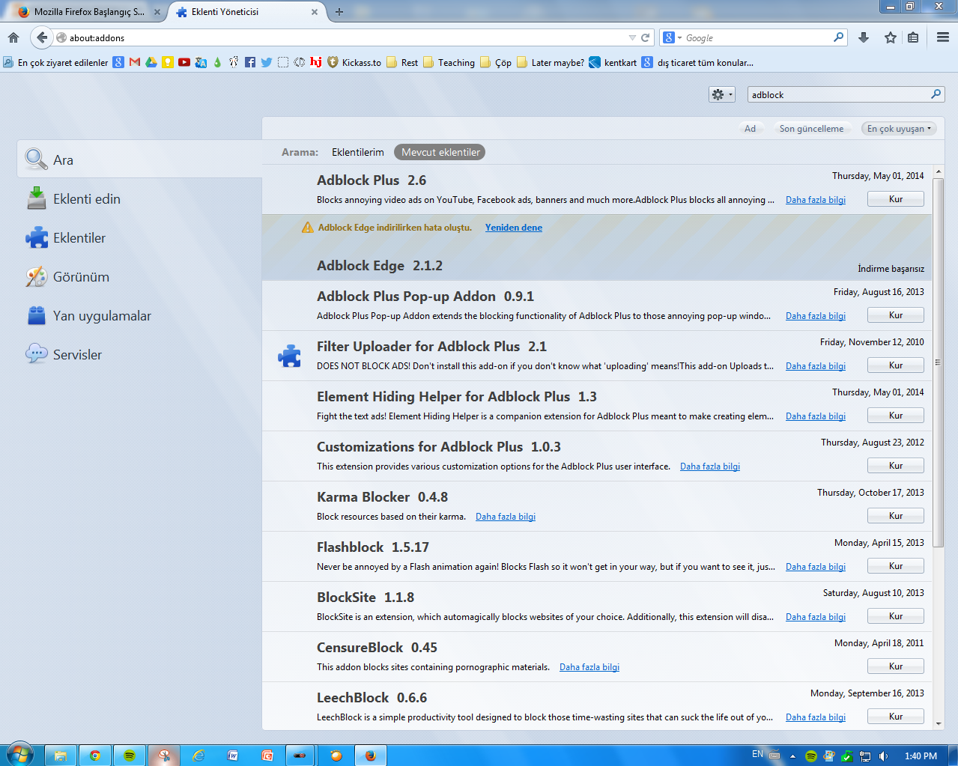
Task: Click 'Yeniden dene' for Adblock Edge
Action: pos(514,228)
